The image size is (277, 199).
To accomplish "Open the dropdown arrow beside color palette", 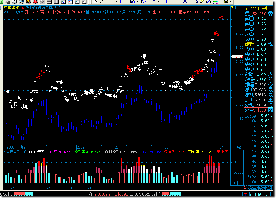I will tap(220, 1).
